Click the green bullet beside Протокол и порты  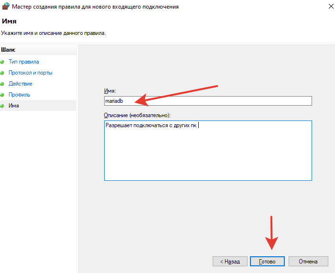pyautogui.click(x=2, y=73)
